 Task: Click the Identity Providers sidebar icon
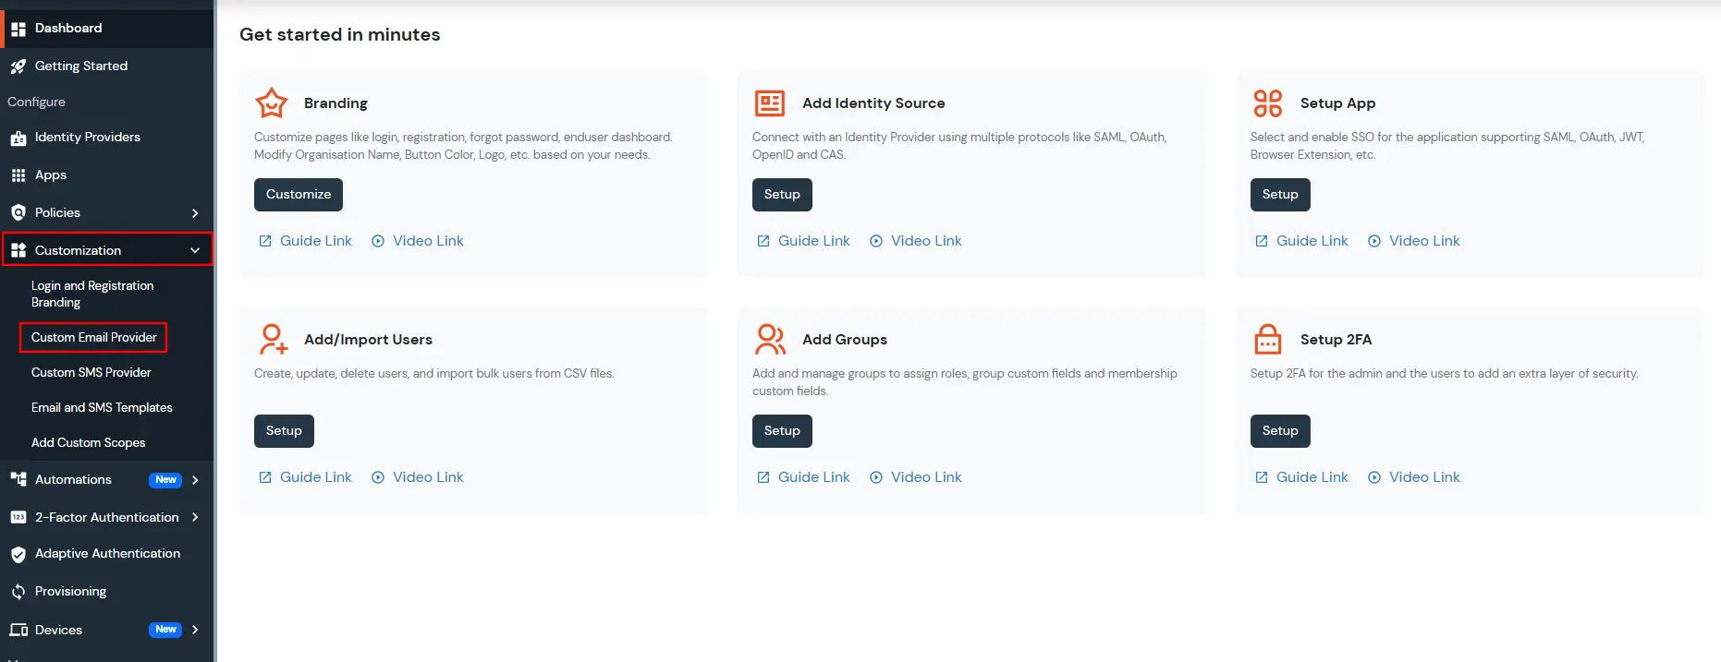(18, 138)
